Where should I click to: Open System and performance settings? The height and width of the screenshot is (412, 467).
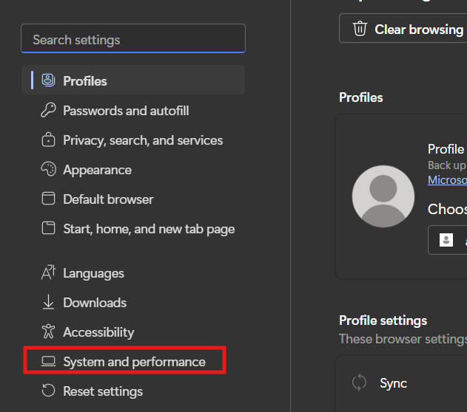[133, 362]
